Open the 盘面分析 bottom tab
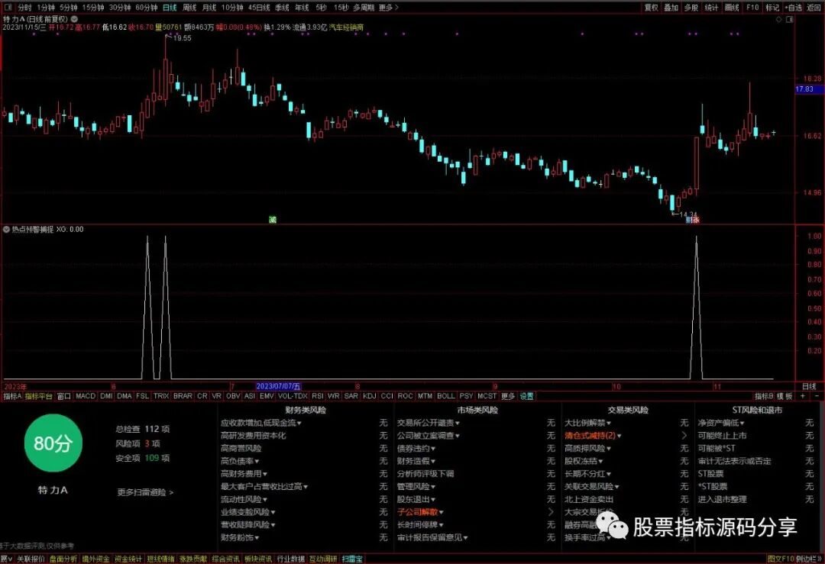825x564 pixels. pos(63,559)
